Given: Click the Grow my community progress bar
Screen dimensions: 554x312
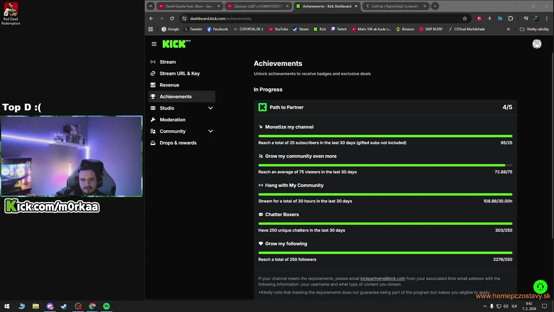Looking at the screenshot, I should pos(385,165).
